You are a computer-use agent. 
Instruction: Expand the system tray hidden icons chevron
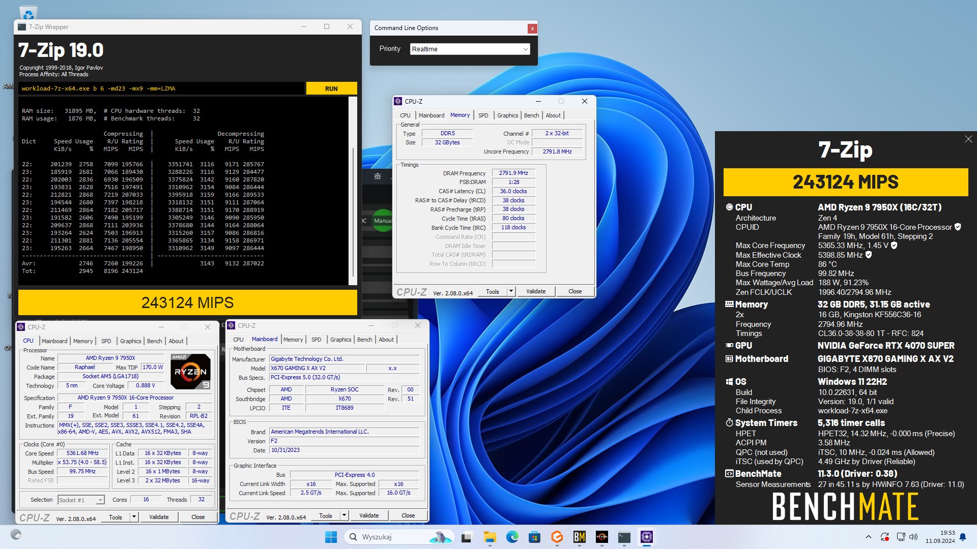click(x=868, y=537)
